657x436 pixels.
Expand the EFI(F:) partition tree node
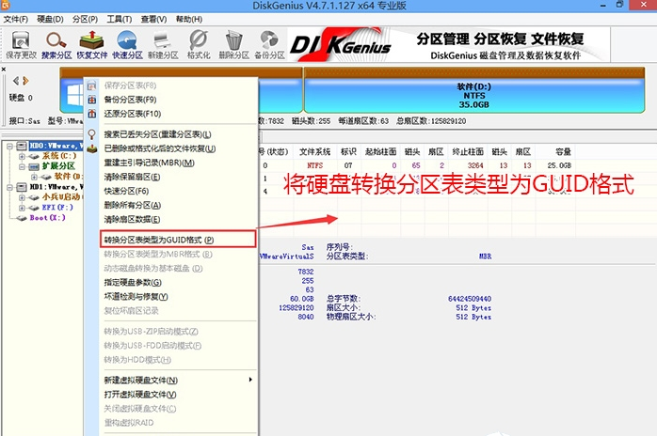[x=23, y=208]
